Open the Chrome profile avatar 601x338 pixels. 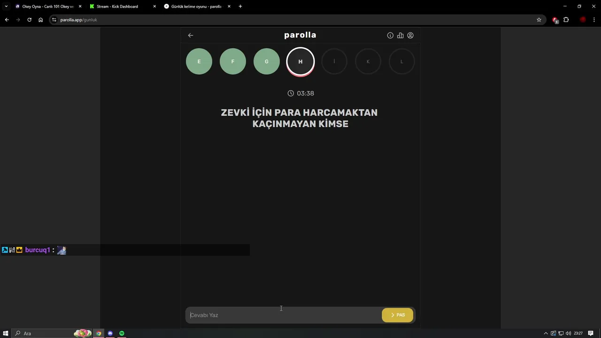coord(583,20)
